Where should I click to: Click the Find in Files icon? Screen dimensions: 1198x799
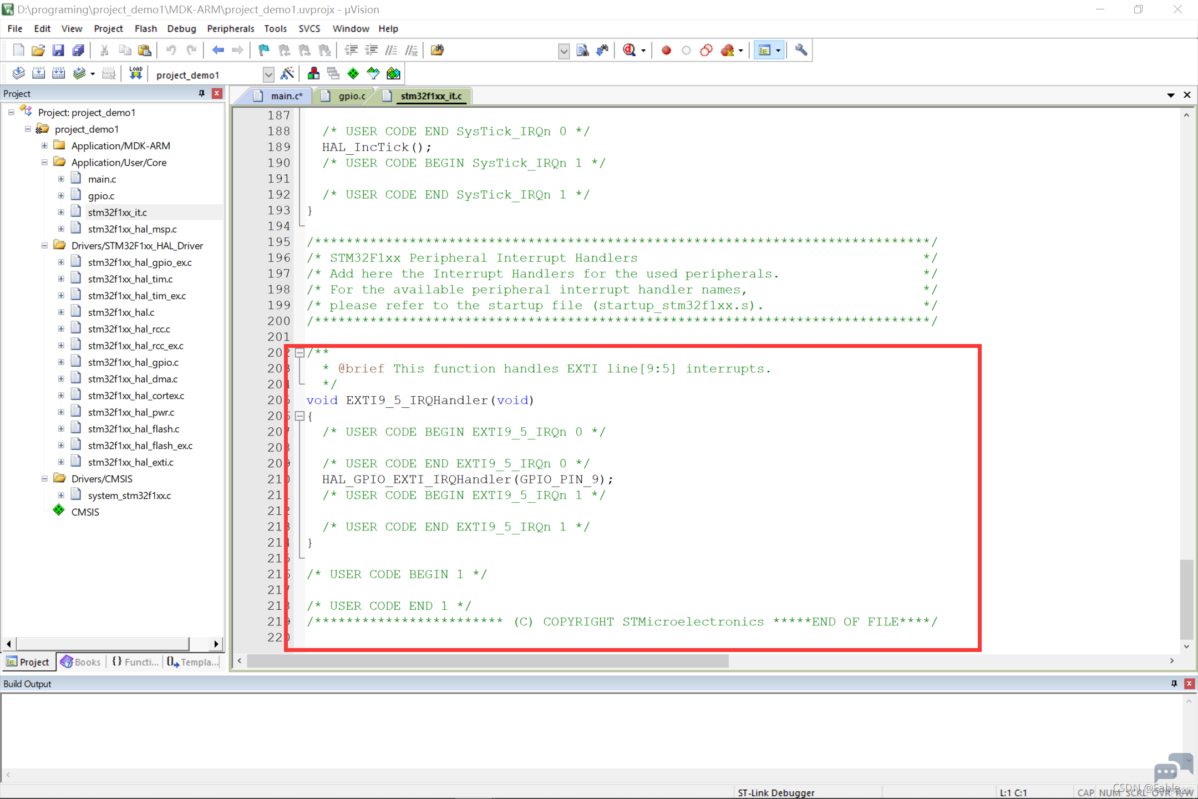tap(582, 50)
